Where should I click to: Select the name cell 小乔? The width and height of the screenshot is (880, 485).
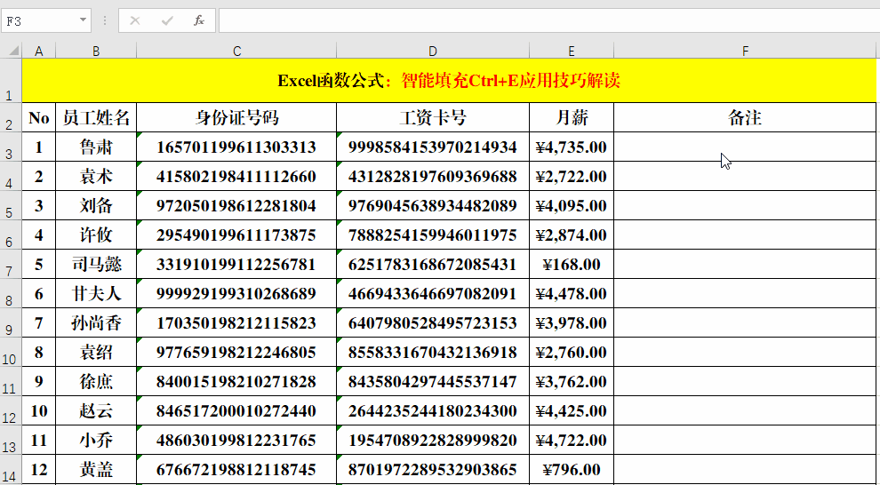pos(96,440)
